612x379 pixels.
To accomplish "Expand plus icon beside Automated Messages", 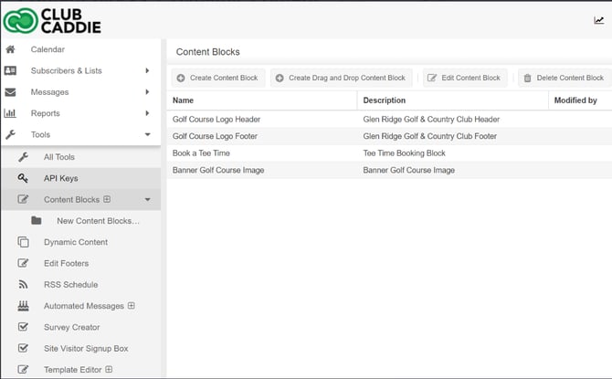I will [x=132, y=306].
